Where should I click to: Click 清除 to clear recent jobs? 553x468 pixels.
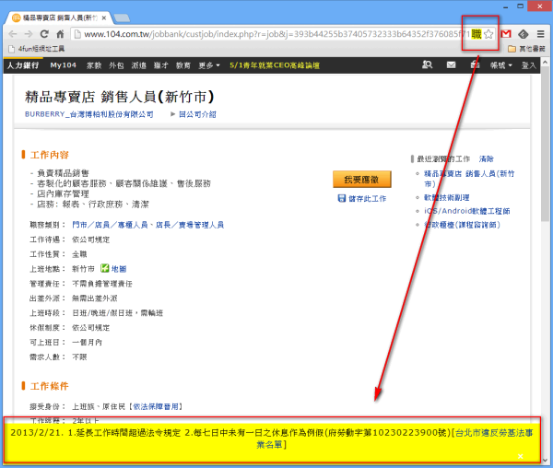pos(487,159)
